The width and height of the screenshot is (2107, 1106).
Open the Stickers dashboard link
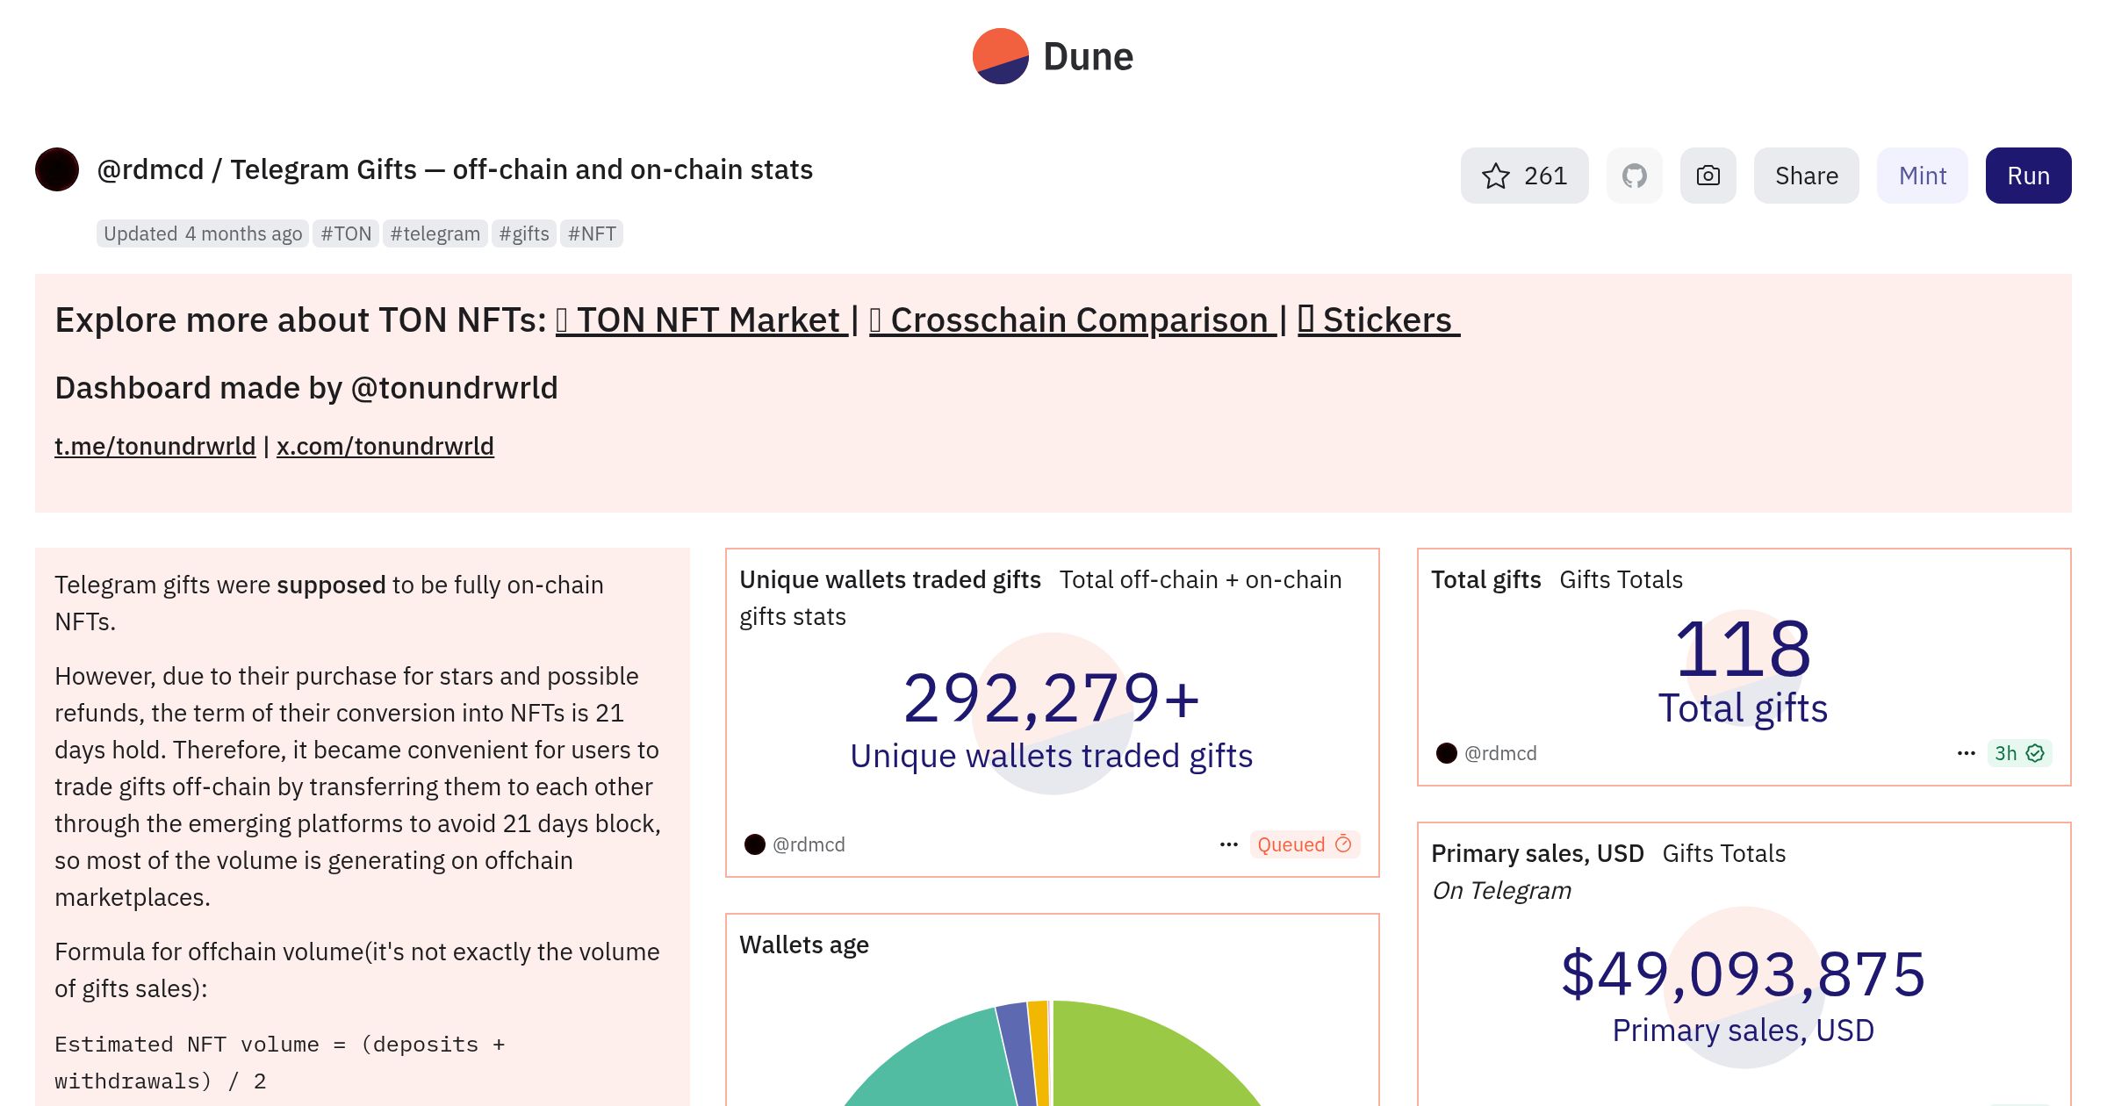(1378, 320)
